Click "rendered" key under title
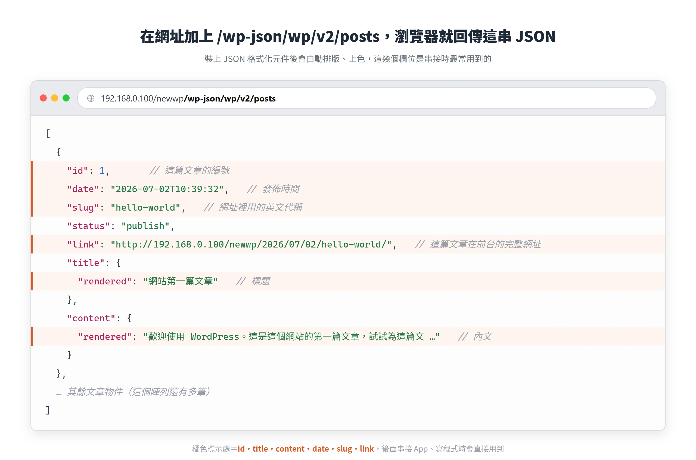The height and width of the screenshot is (460, 696). (x=105, y=281)
